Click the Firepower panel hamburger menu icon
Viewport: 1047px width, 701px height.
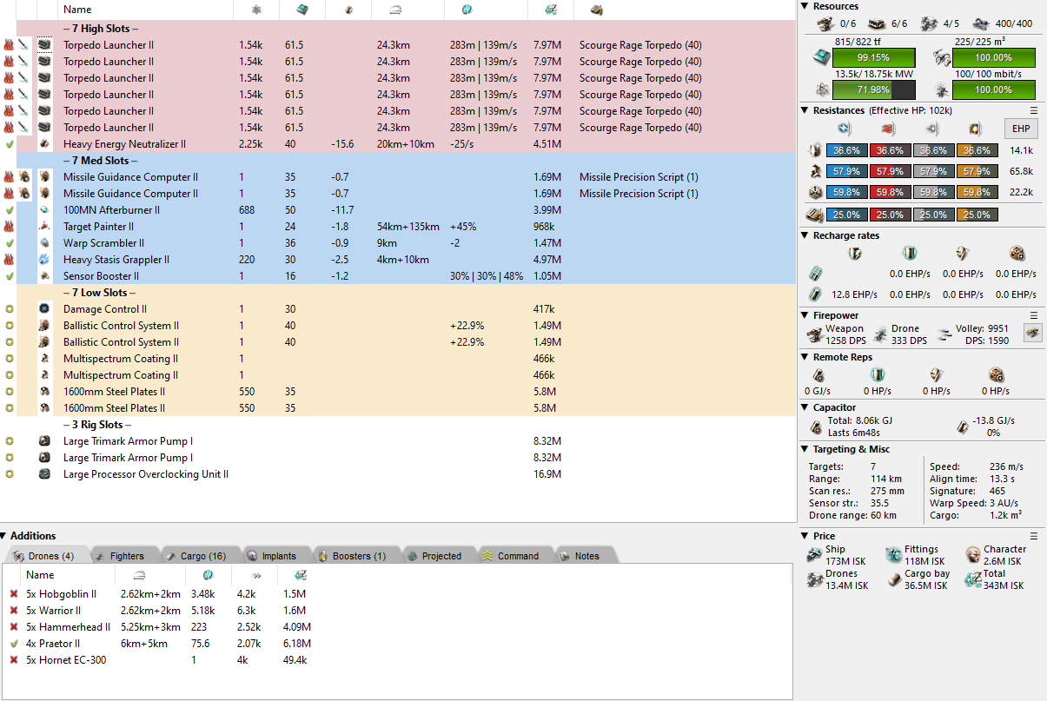[1034, 315]
